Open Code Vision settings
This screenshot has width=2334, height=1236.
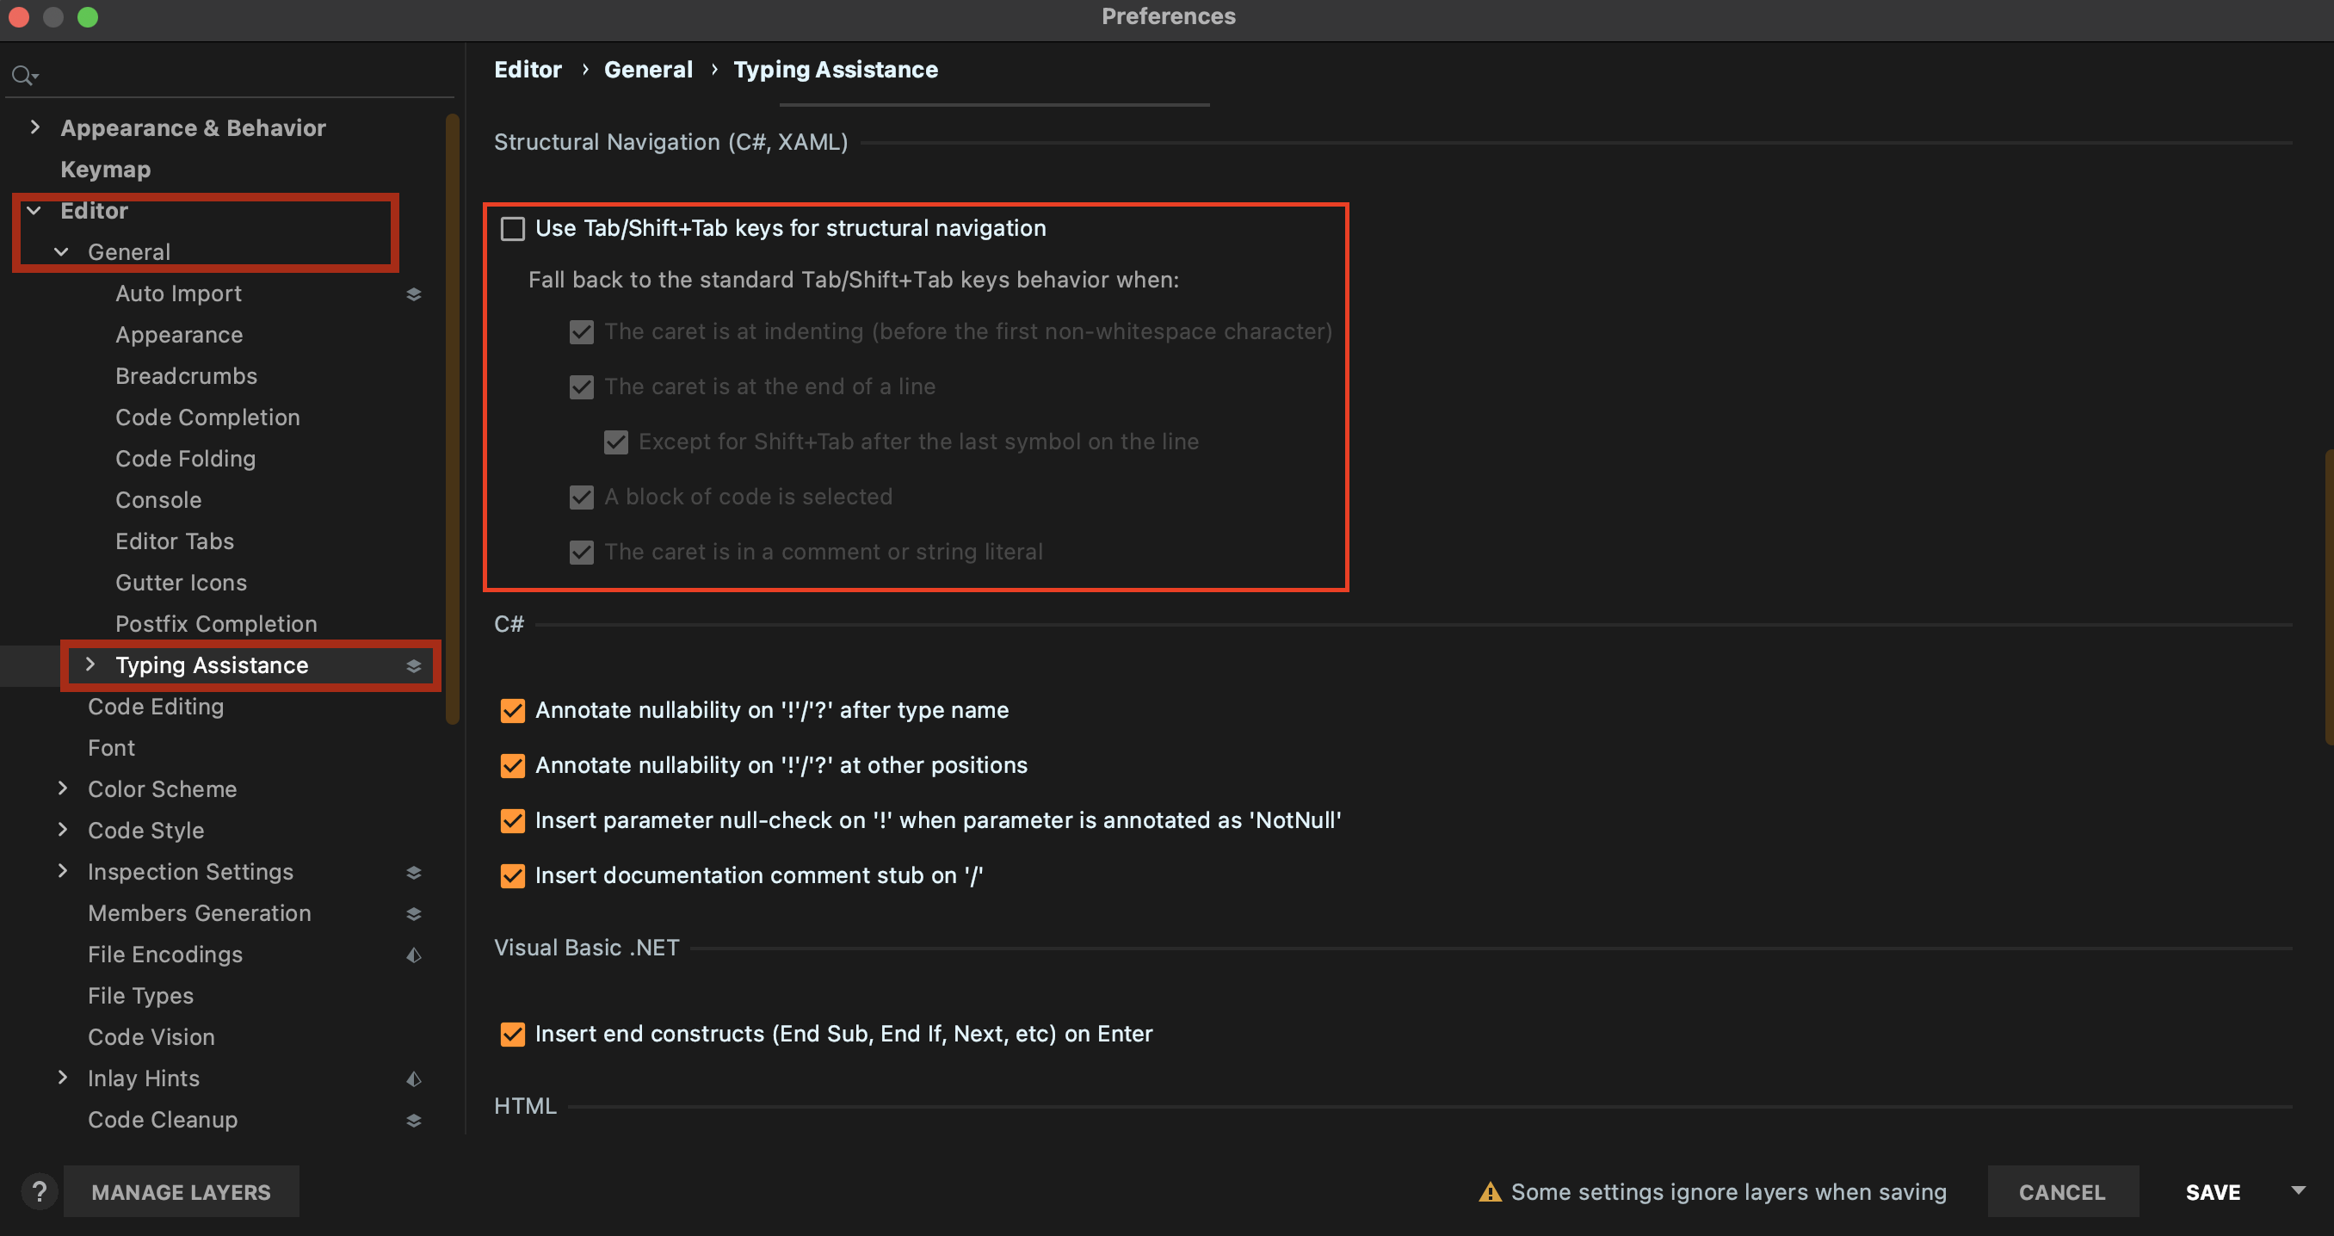point(151,1037)
